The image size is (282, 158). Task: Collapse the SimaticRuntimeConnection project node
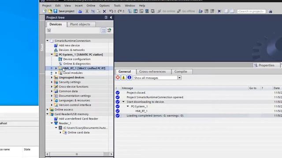click(x=48, y=41)
